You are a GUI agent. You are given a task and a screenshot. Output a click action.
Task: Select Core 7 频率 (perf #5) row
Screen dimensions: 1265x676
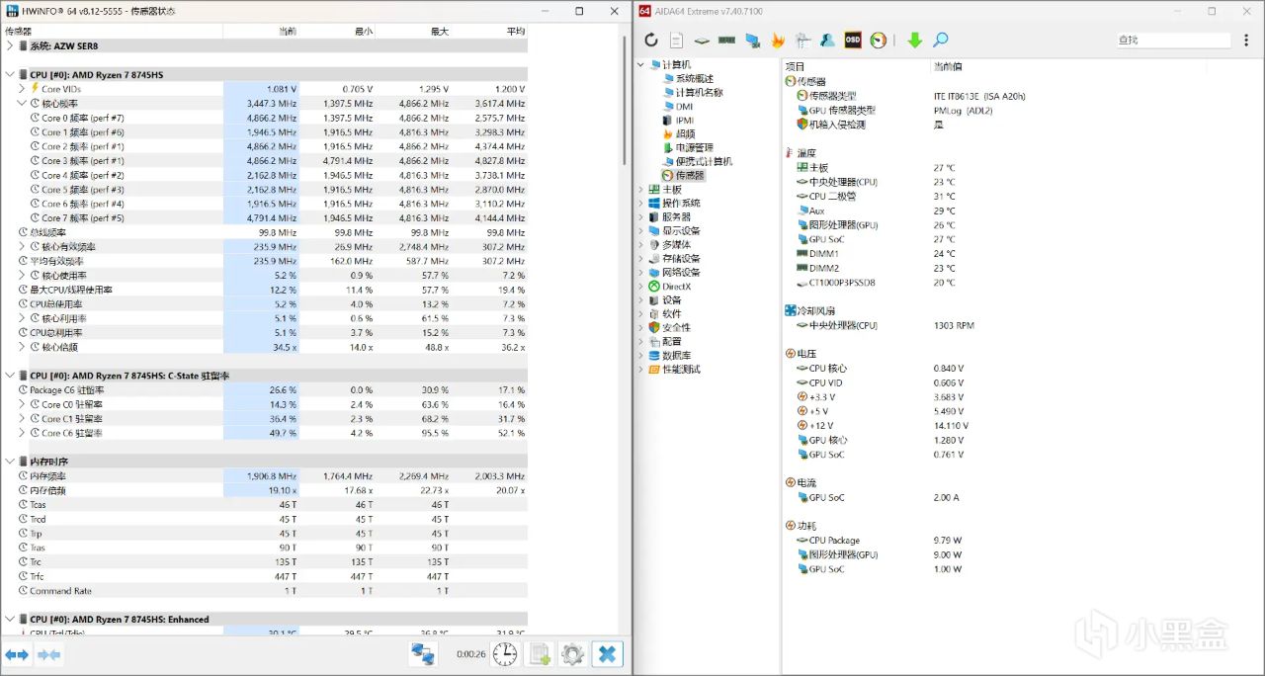click(x=264, y=217)
